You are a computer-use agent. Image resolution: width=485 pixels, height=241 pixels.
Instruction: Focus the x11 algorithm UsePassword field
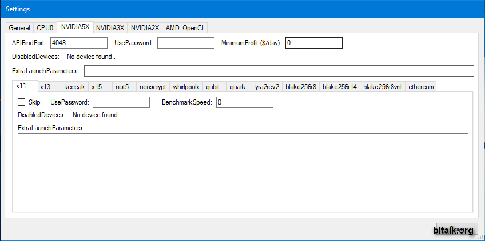pos(121,102)
